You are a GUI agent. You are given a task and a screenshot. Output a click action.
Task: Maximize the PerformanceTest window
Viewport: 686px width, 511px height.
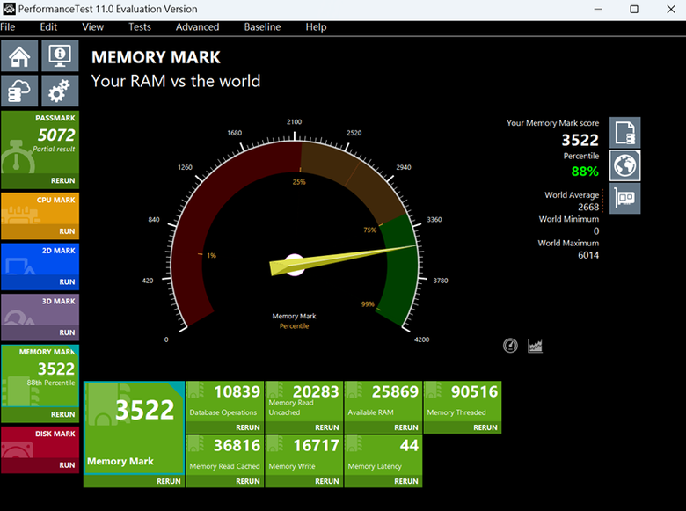(634, 9)
